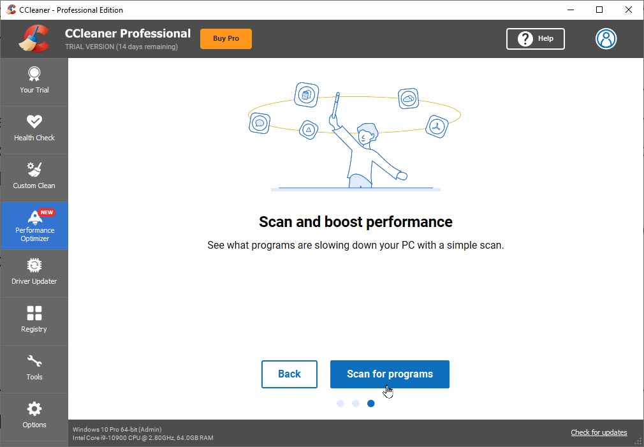Image resolution: width=644 pixels, height=447 pixels.
Task: Select the first pagination dot
Action: click(x=340, y=404)
